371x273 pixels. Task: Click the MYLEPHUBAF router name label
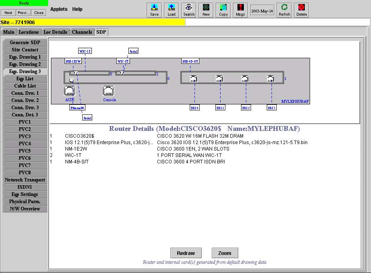coord(295,101)
